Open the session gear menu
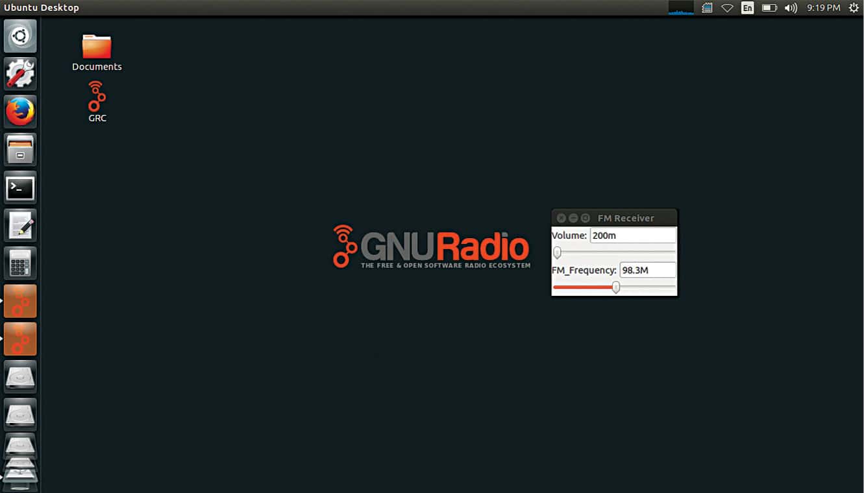Image resolution: width=864 pixels, height=493 pixels. coord(854,8)
